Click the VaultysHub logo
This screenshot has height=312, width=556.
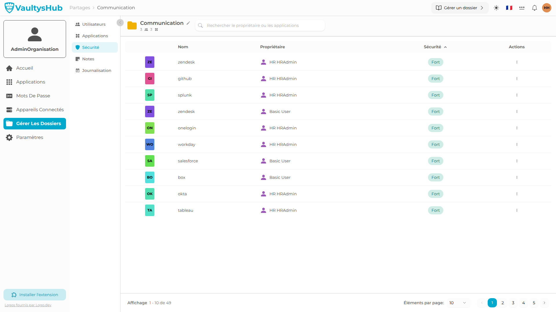34,8
